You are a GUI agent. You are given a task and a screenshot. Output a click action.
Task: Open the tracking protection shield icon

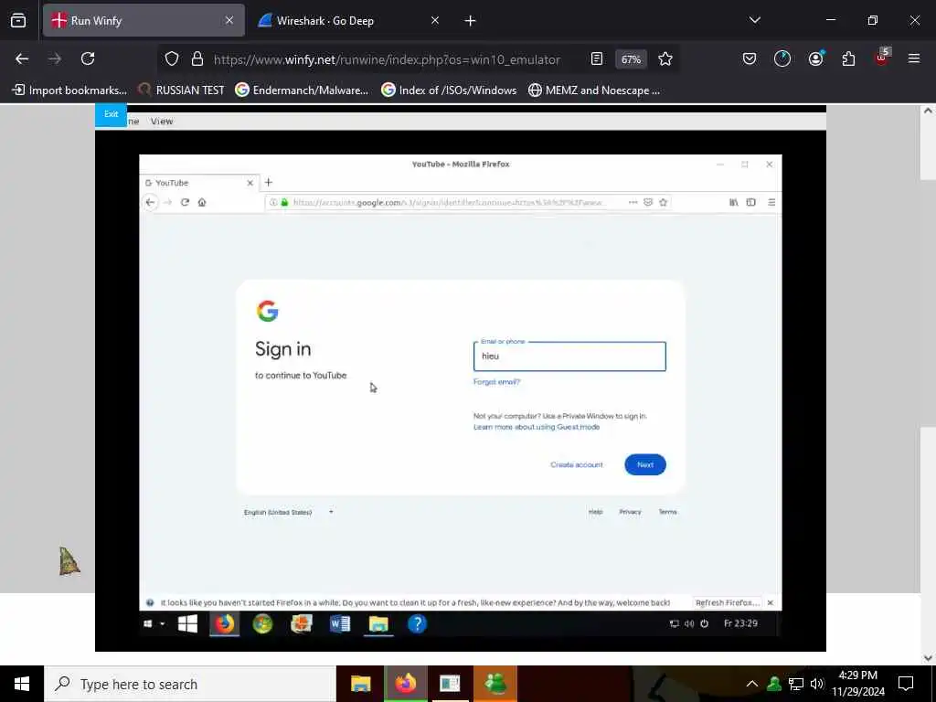(x=172, y=58)
